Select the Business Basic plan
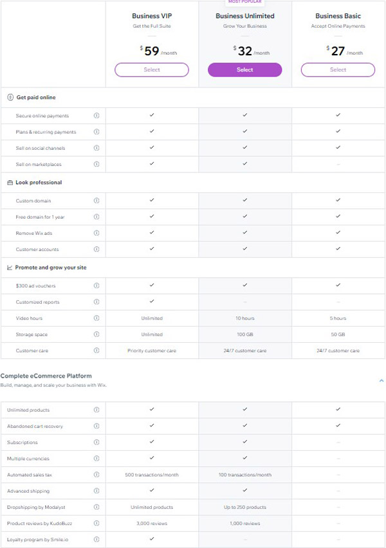This screenshot has width=386, height=548. click(x=338, y=69)
